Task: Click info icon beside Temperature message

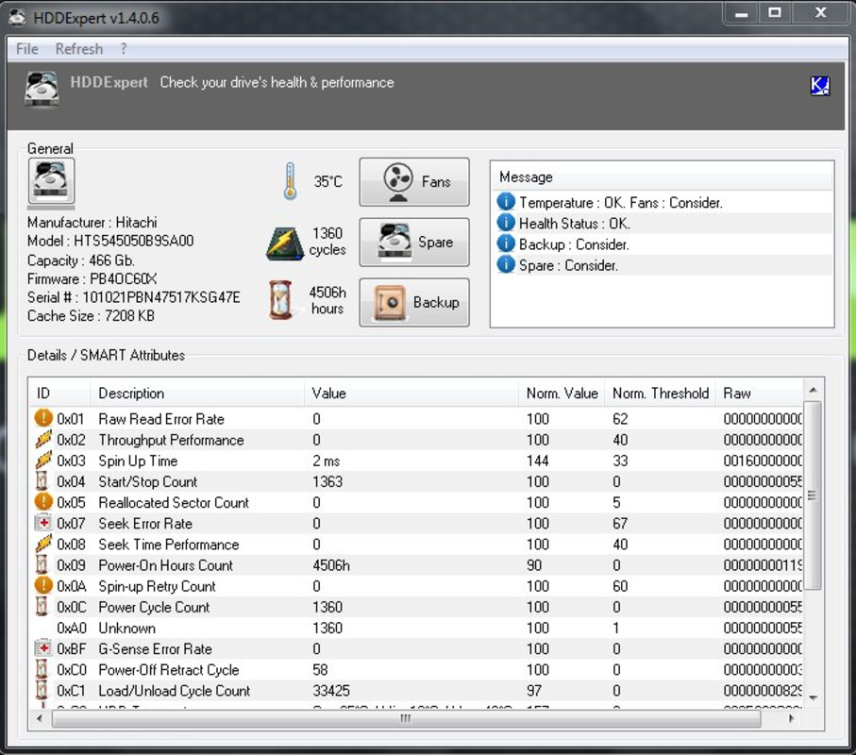Action: 506,202
